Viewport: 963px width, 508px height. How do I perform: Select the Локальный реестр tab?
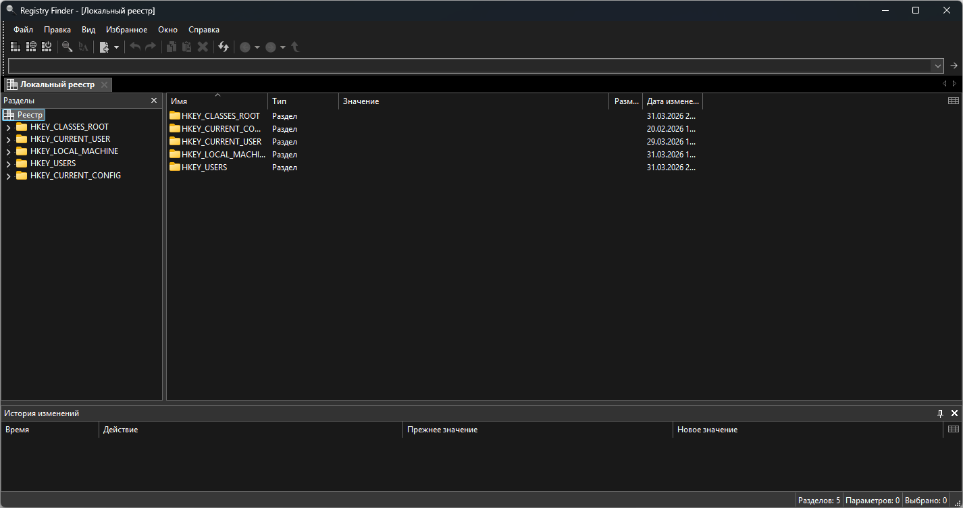(x=57, y=84)
